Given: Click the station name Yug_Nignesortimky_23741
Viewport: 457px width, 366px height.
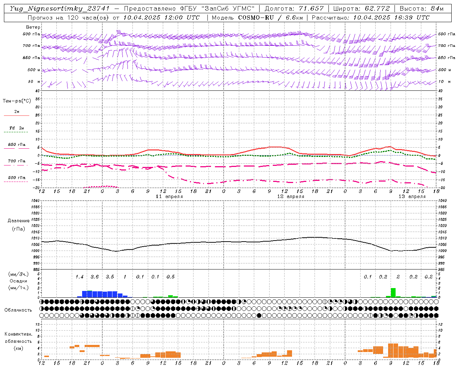Looking at the screenshot, I should tap(60, 9).
